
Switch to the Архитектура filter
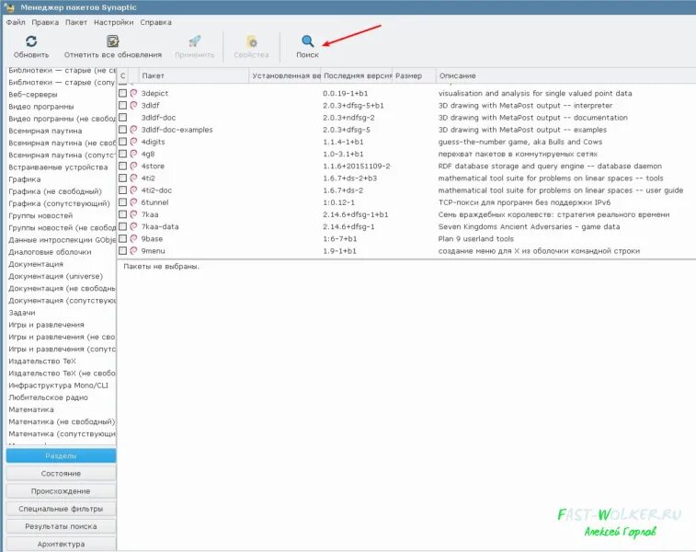(62, 544)
